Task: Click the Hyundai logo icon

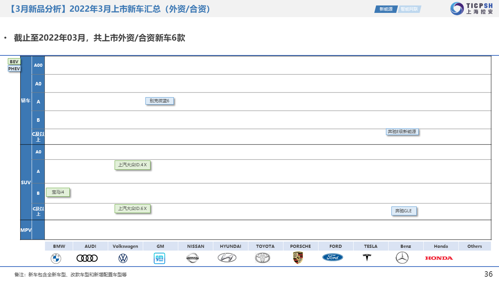Action: [x=227, y=258]
